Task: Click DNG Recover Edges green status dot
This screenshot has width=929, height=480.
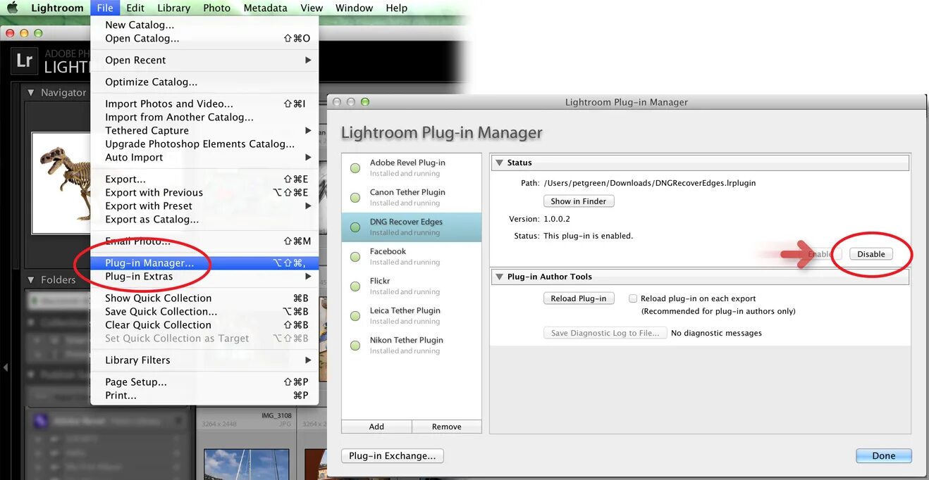Action: pos(355,227)
